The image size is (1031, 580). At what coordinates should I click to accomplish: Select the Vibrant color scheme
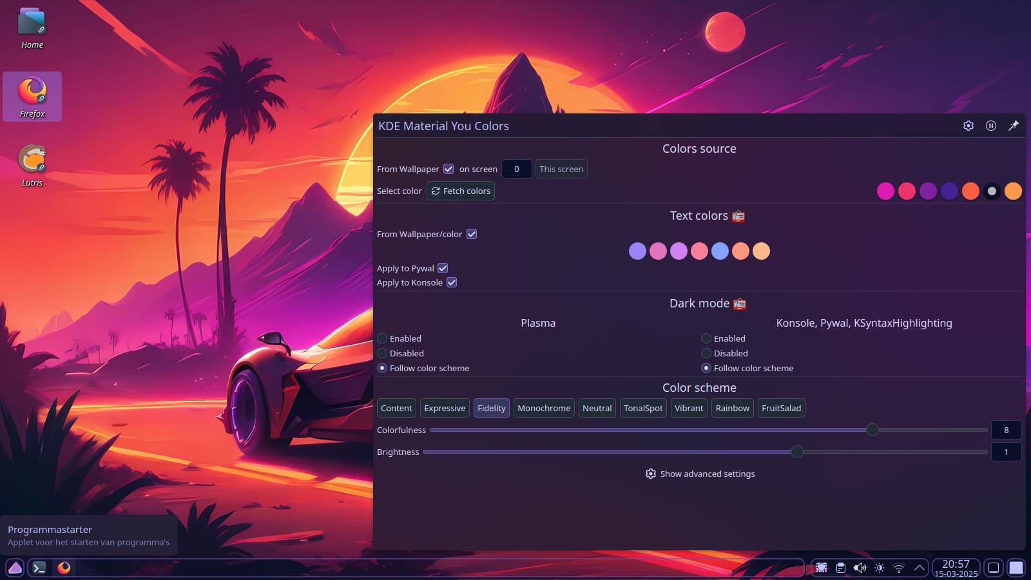pos(689,408)
